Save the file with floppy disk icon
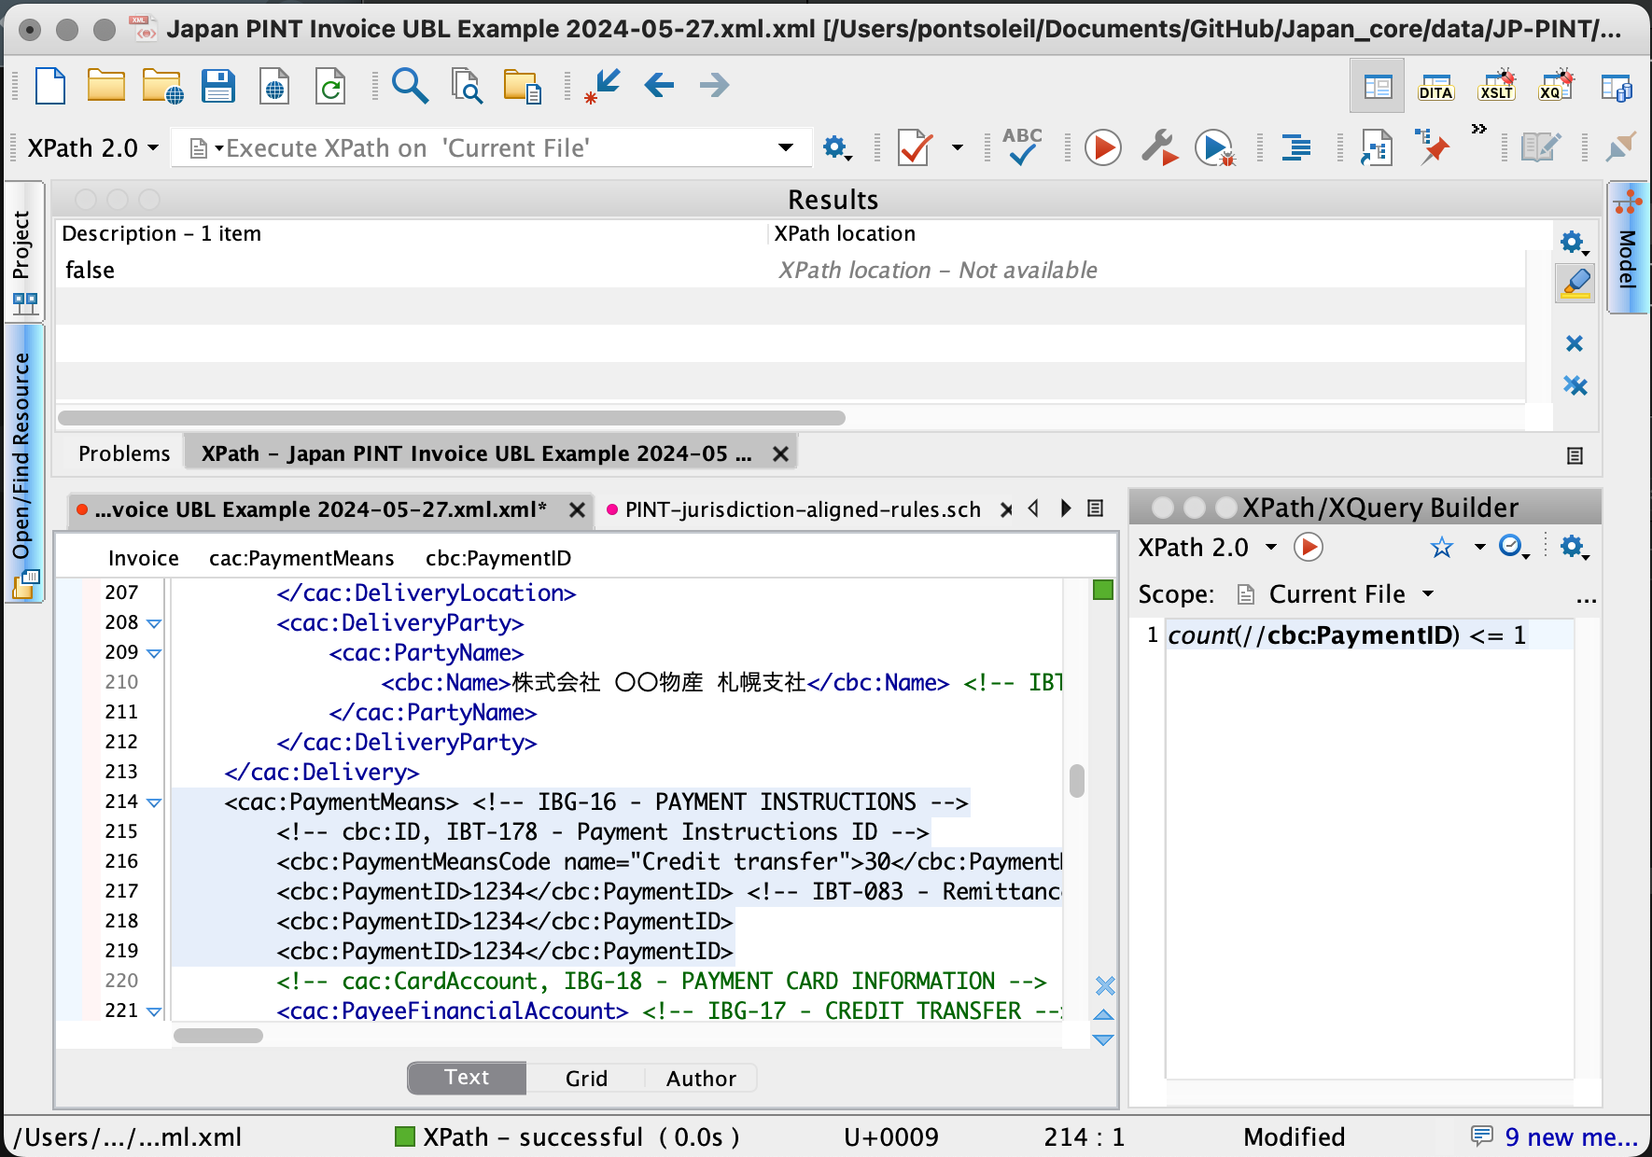 (218, 86)
